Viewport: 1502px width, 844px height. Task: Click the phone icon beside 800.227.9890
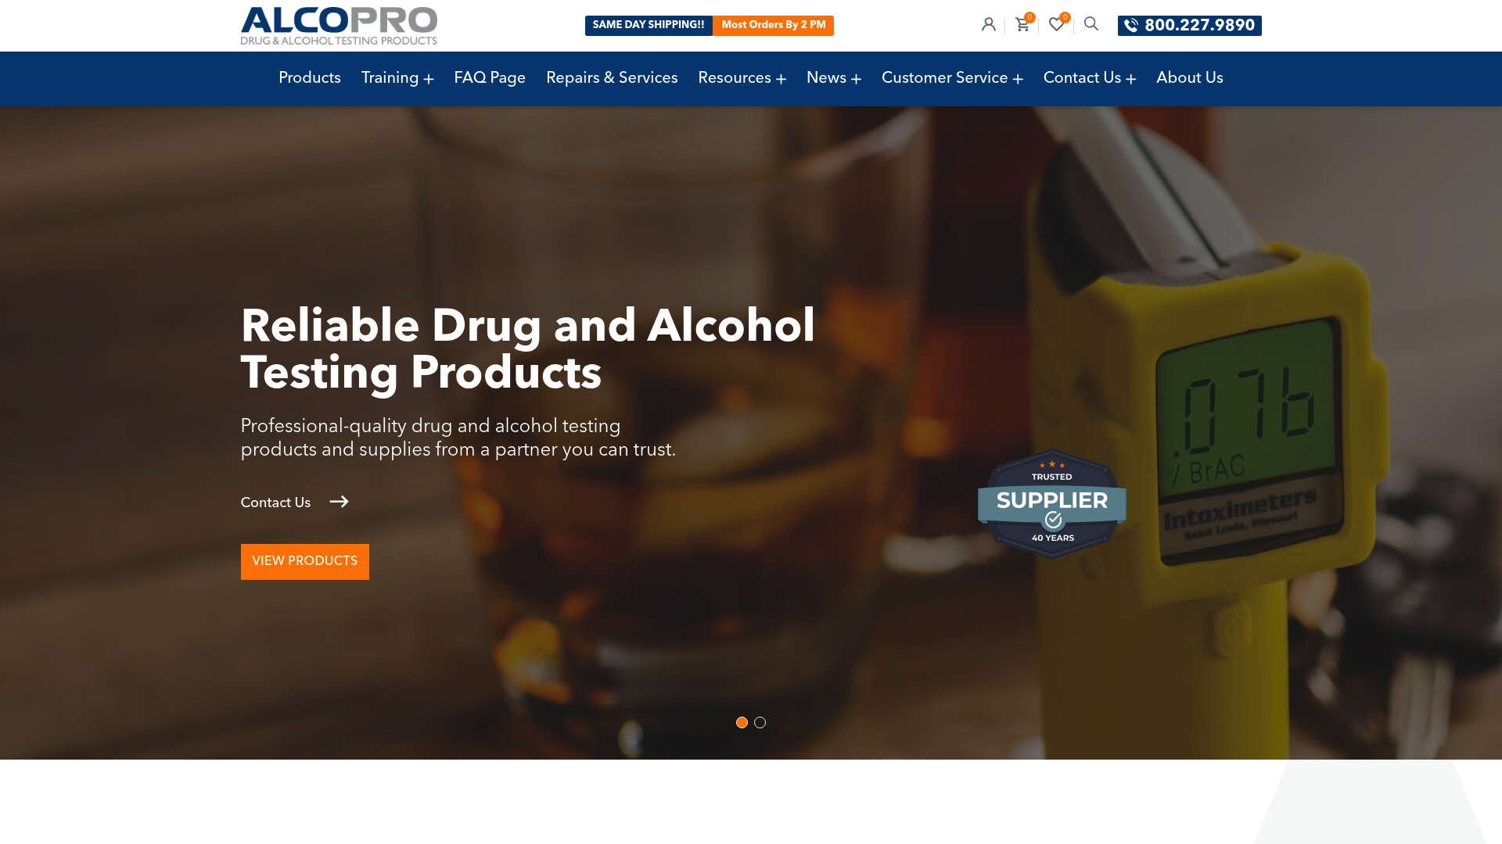1130,25
